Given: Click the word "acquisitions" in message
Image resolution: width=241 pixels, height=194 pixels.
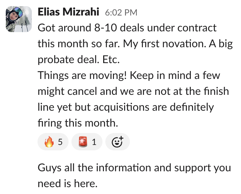Looking at the screenshot, I should 121,107.
